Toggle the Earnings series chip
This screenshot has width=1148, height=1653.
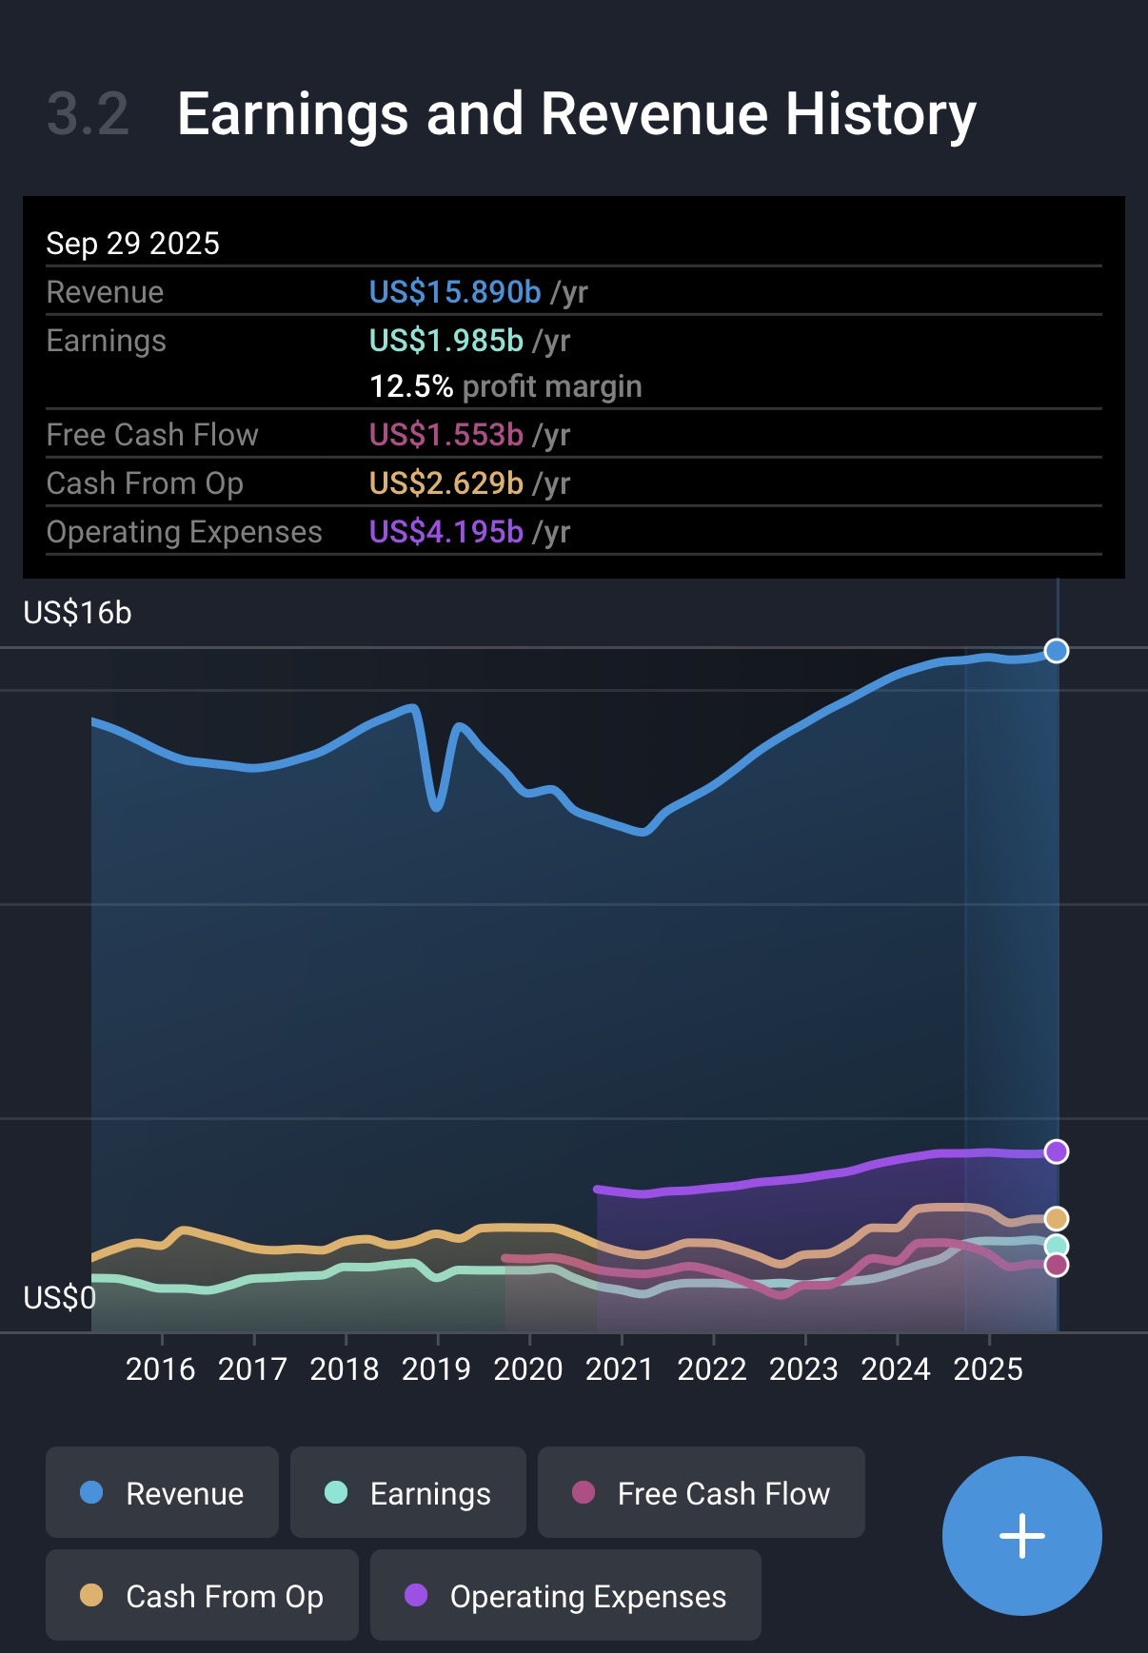point(407,1492)
